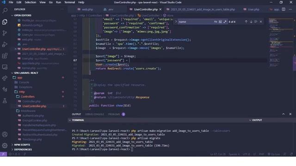Screen dimensions: 296x166
Task: Split the editor to the right
Action: click(284, 9)
